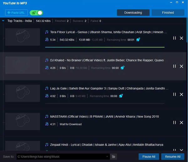Cancel the Tera Fitoor Lyrical download
Viewport: 188px width, 162px height.
pos(181,38)
